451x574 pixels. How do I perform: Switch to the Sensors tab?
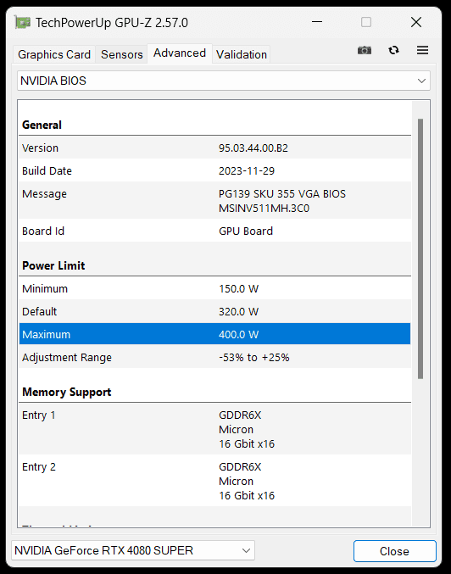click(122, 54)
